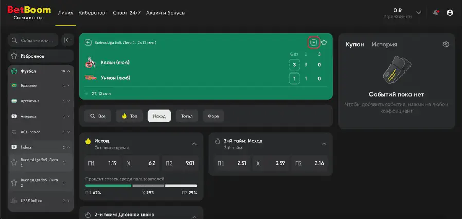The height and width of the screenshot is (219, 463).
Task: Collapse the Indoor group
Action: coord(68,147)
